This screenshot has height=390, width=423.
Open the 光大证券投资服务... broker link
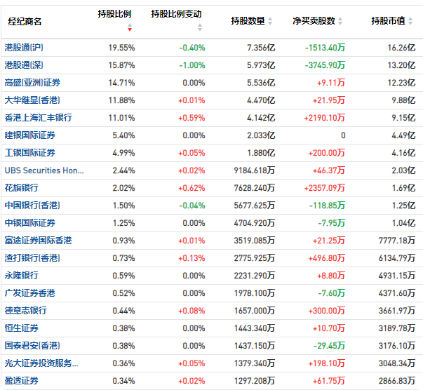pos(41,363)
